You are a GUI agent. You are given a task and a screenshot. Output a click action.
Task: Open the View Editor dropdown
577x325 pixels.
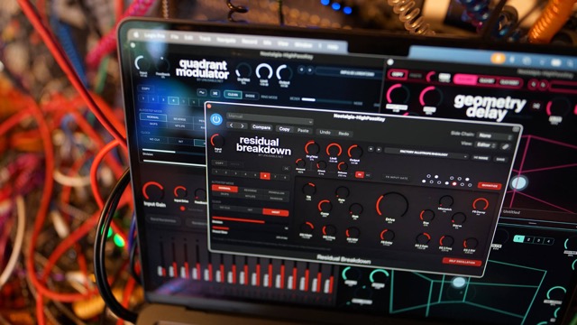tap(486, 145)
